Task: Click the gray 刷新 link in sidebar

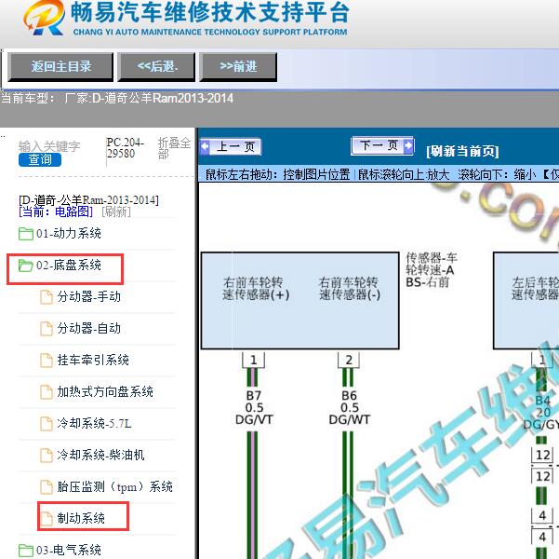Action: tap(116, 211)
